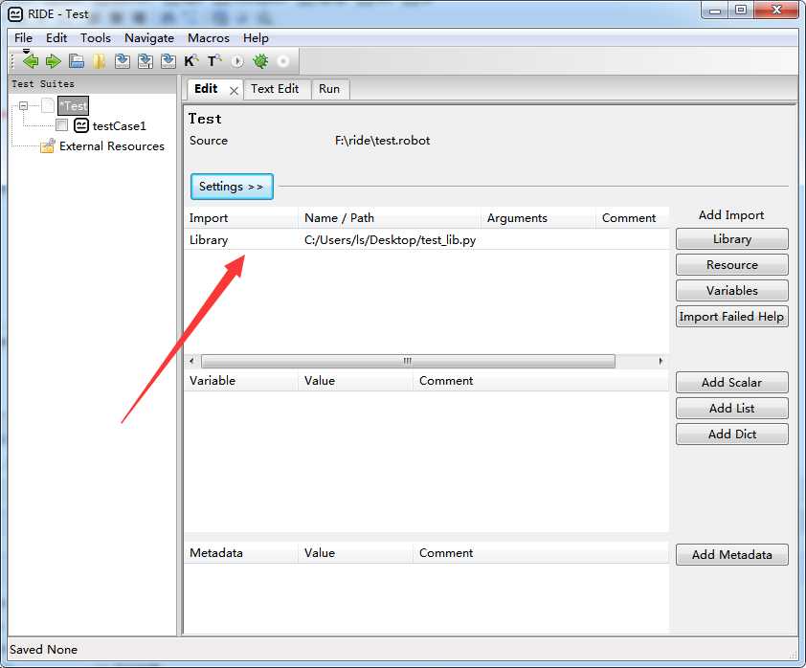Open the Edit menu
This screenshot has height=668, width=806.
click(x=56, y=38)
